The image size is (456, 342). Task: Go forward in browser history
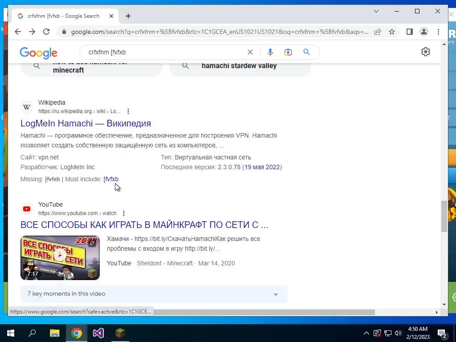tap(32, 32)
